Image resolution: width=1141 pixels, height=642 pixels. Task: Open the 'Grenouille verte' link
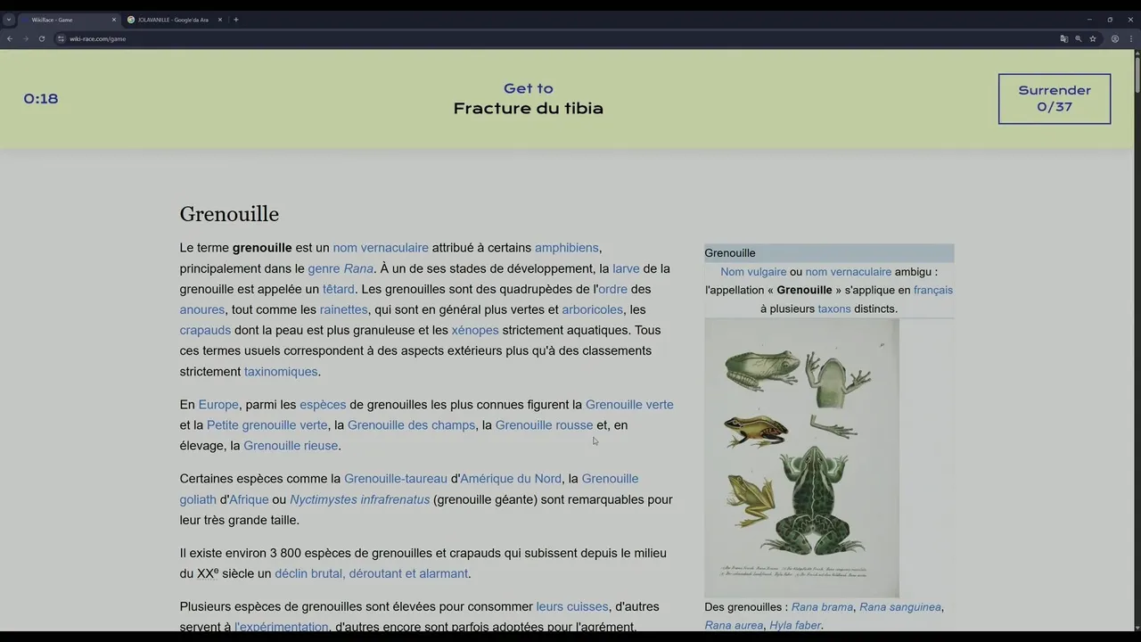point(629,405)
